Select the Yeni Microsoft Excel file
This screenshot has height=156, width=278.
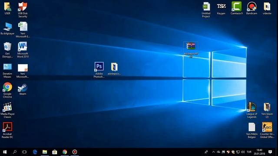tap(23, 30)
